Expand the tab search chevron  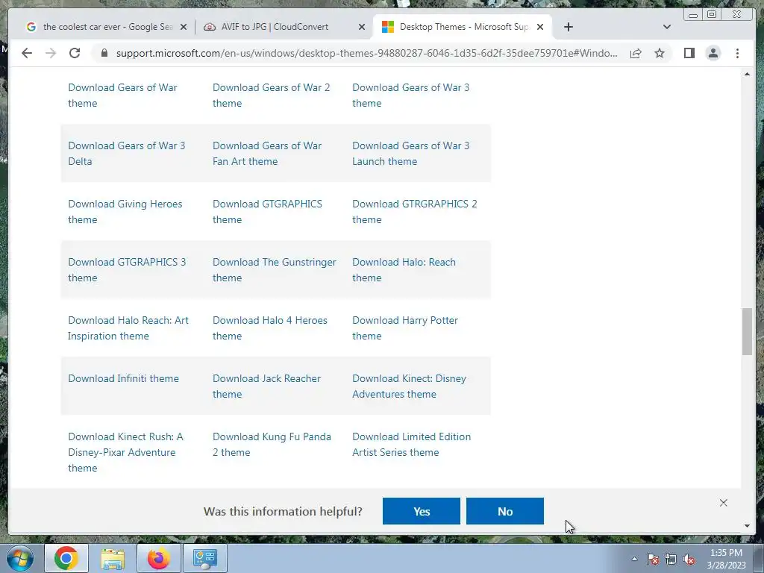pos(666,27)
